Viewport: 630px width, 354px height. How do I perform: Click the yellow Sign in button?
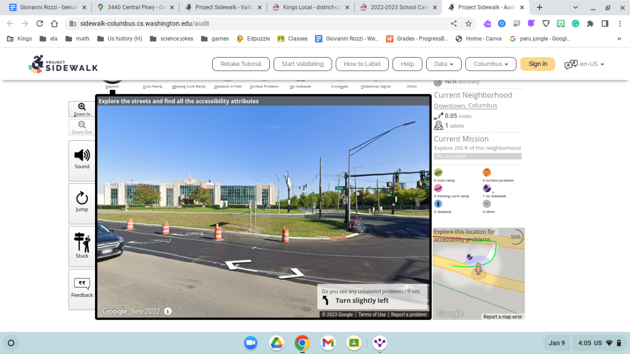(x=538, y=64)
